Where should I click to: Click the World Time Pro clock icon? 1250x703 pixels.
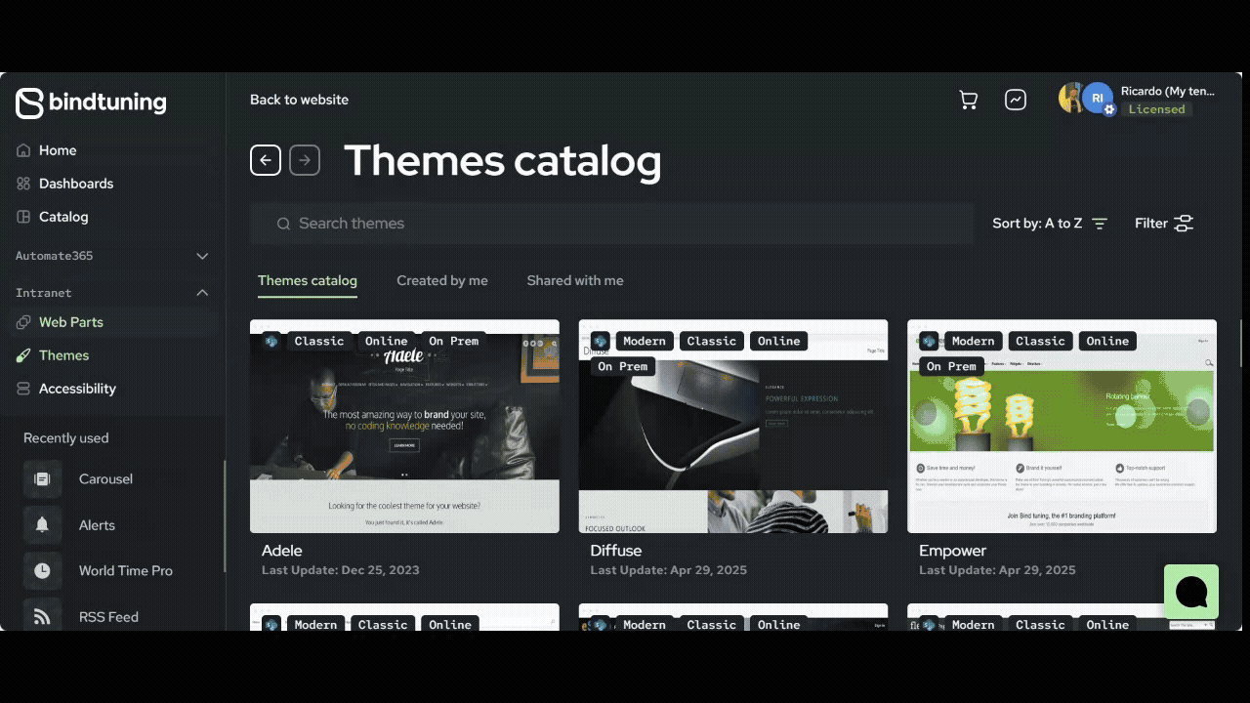pyautogui.click(x=42, y=571)
